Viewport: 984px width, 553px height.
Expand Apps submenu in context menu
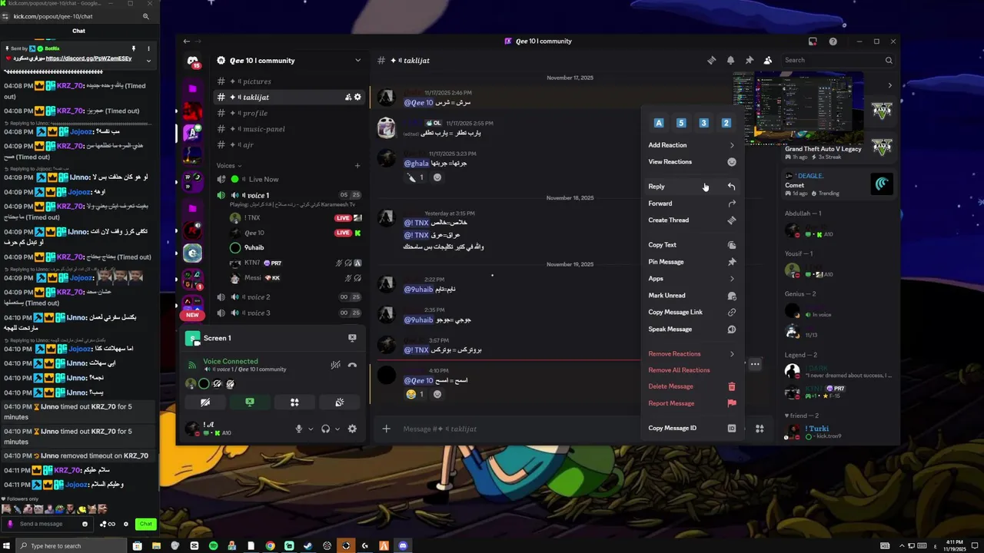click(692, 279)
